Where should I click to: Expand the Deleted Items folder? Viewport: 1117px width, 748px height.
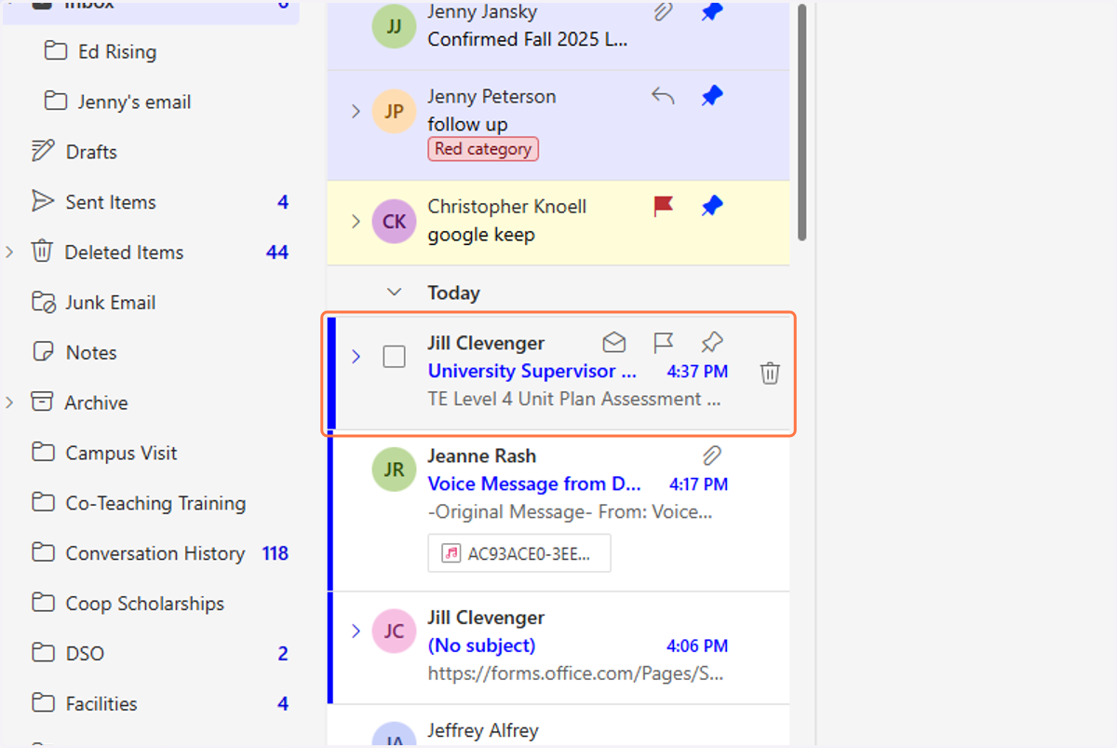(9, 252)
